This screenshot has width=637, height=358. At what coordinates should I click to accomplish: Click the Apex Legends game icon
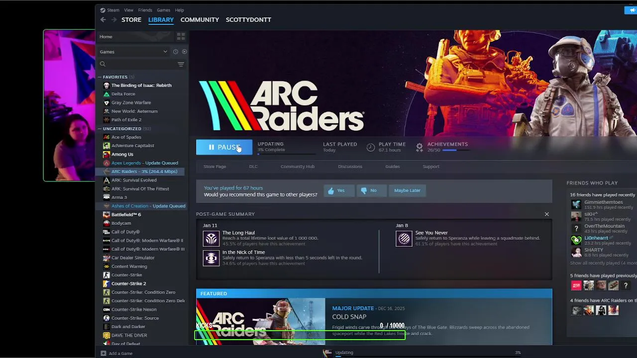tap(106, 163)
